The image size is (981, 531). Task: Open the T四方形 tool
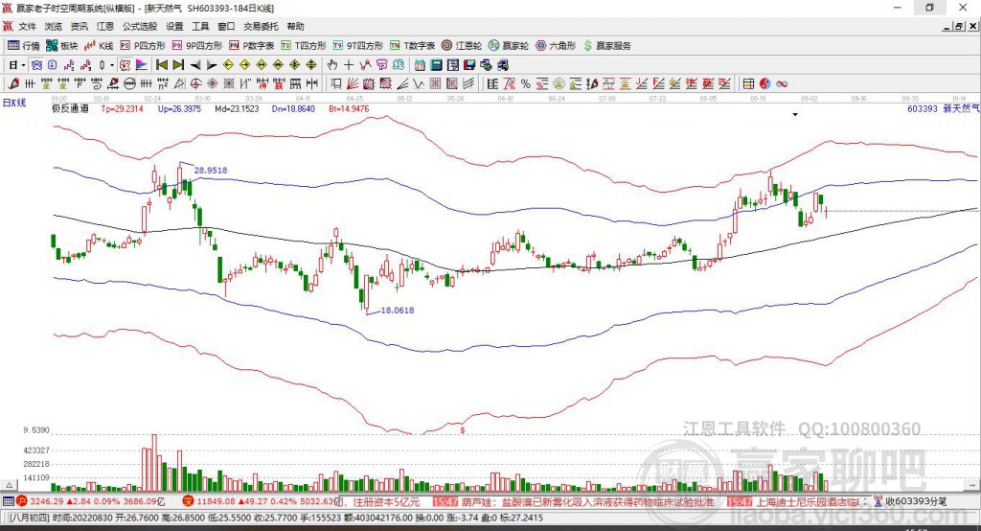304,46
